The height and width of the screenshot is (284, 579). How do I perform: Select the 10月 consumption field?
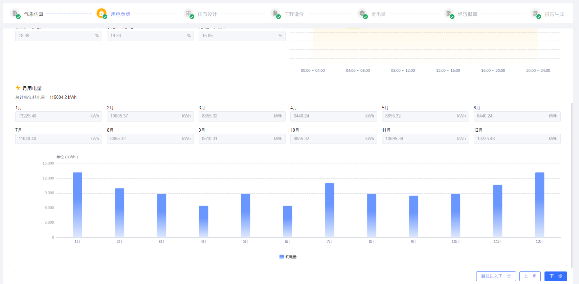pos(334,139)
